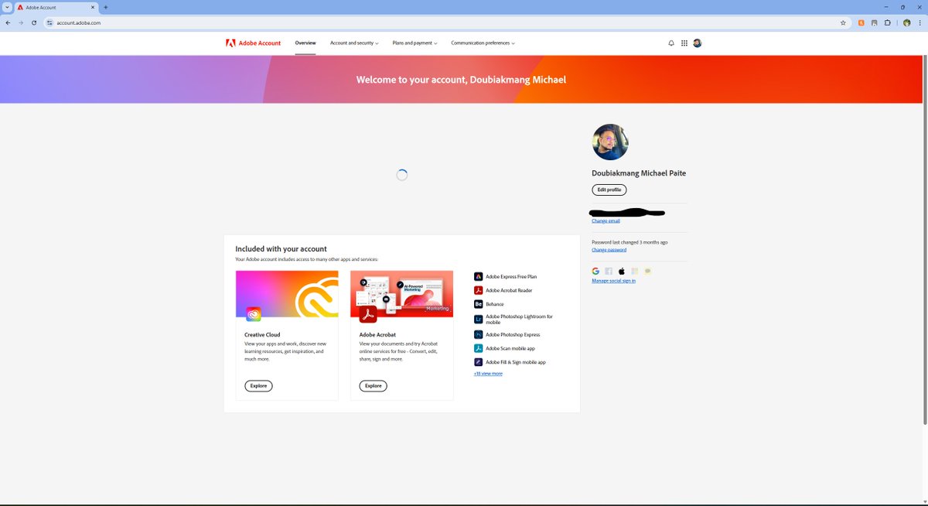Open a new browser tab

106,7
